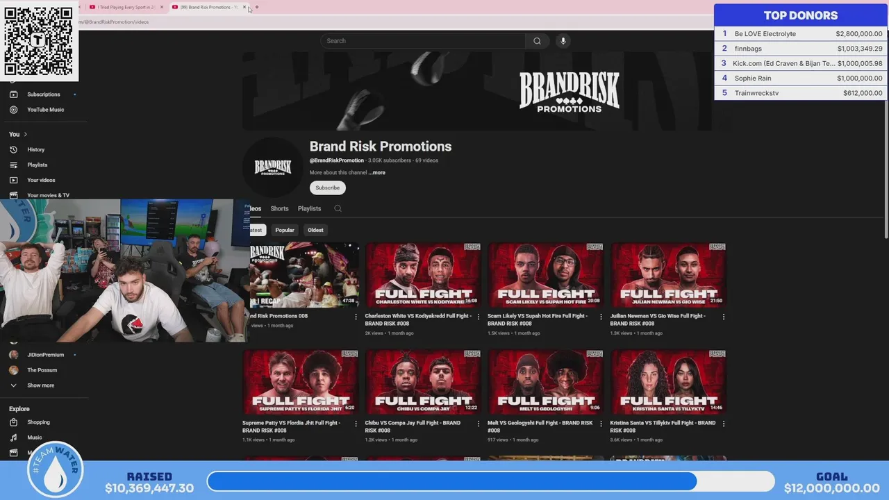Click @BrandRiskPromotion channel handle
Image resolution: width=889 pixels, height=500 pixels.
pyautogui.click(x=337, y=160)
